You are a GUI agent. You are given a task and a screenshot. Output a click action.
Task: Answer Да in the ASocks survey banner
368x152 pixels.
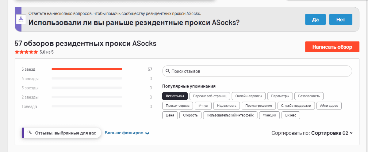tap(315, 20)
